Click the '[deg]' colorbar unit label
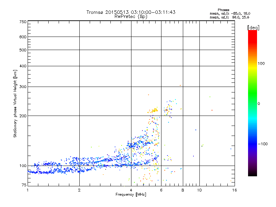The height and width of the screenshot is (207, 276). tap(253, 28)
